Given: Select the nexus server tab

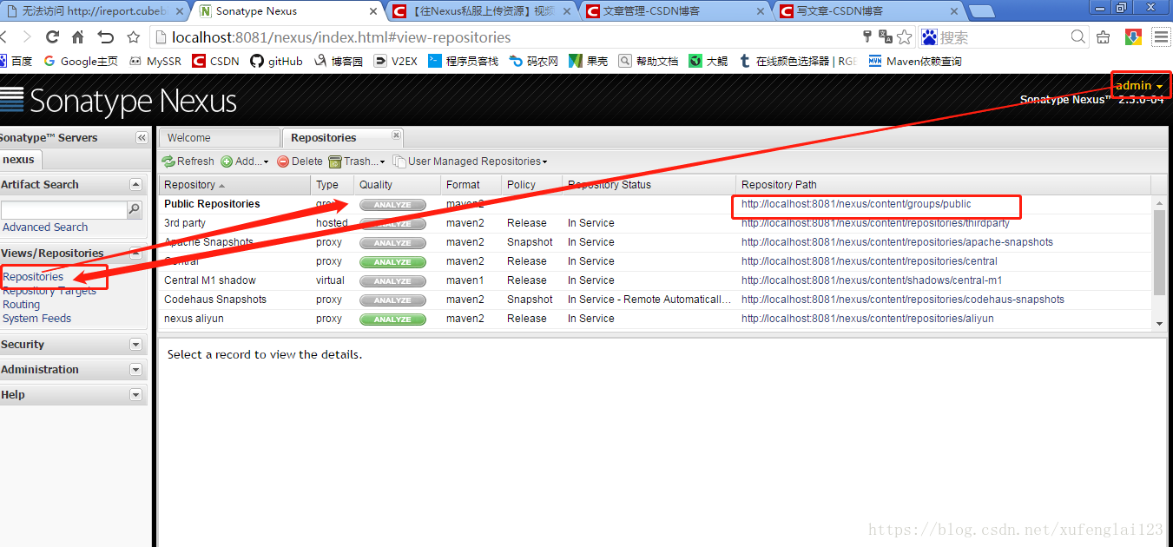Looking at the screenshot, I should pos(19,160).
